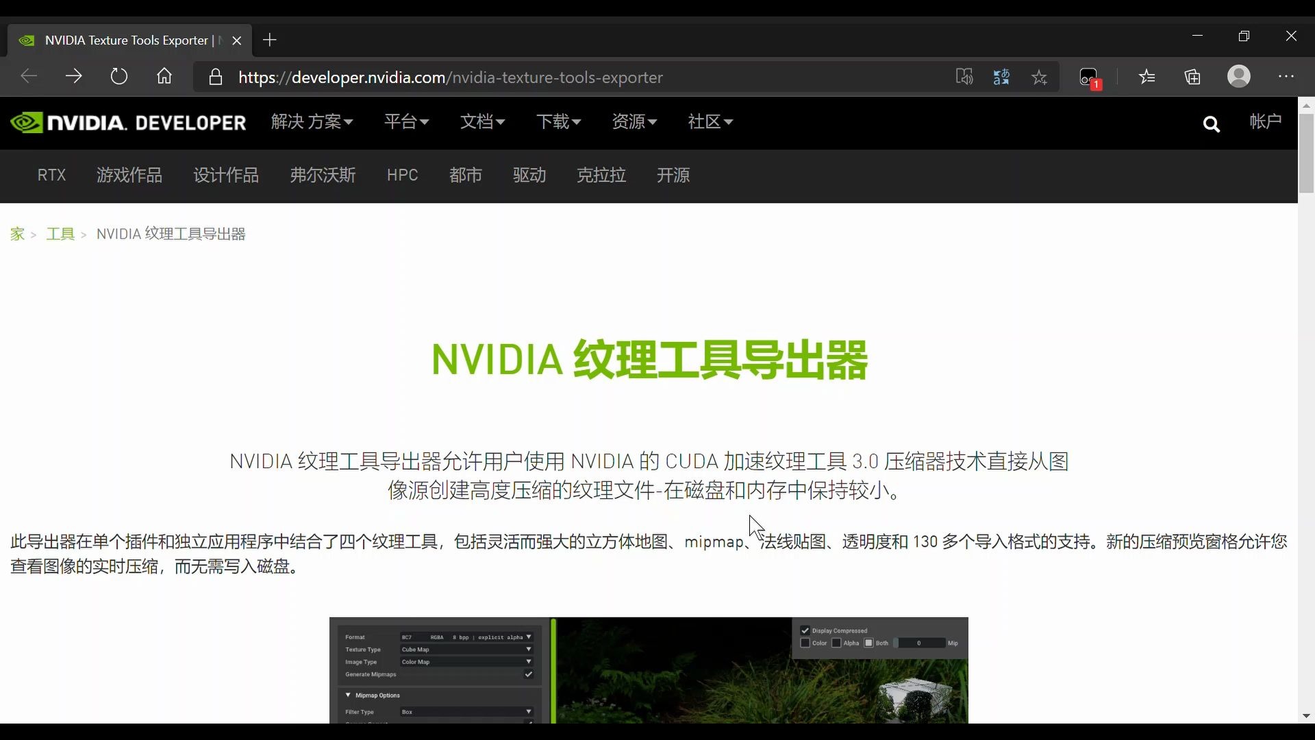Check the Color checkbox
This screenshot has height=740, width=1315.
pos(805,643)
